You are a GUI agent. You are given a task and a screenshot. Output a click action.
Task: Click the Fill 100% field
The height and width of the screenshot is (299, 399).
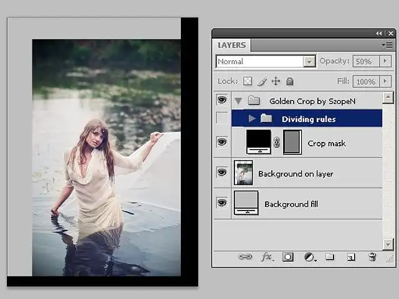[366, 82]
